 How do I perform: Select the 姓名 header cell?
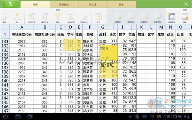click(90, 35)
